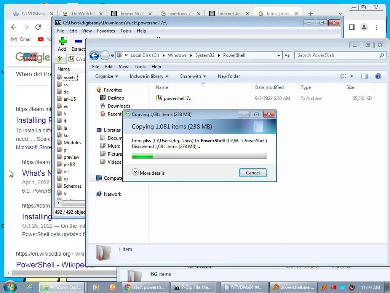Click the 7-Zip Add icon

(62, 41)
